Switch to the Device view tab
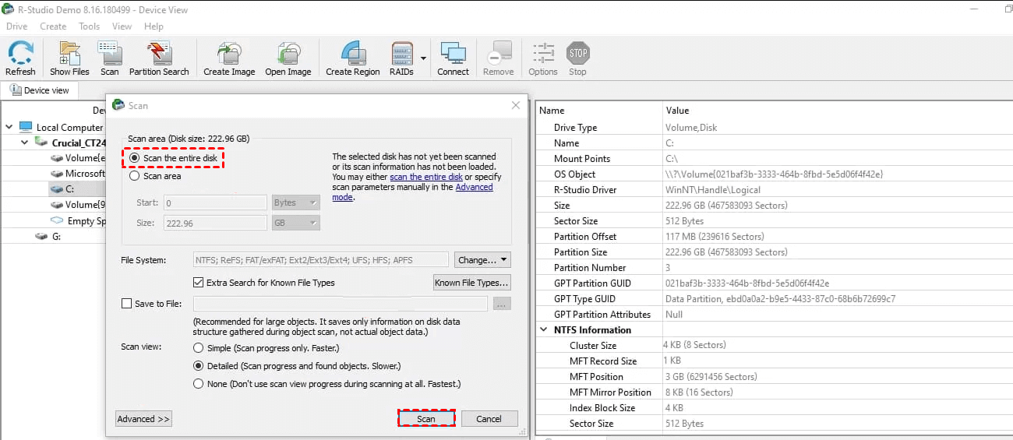Viewport: 1013px width, 440px height. tap(40, 90)
